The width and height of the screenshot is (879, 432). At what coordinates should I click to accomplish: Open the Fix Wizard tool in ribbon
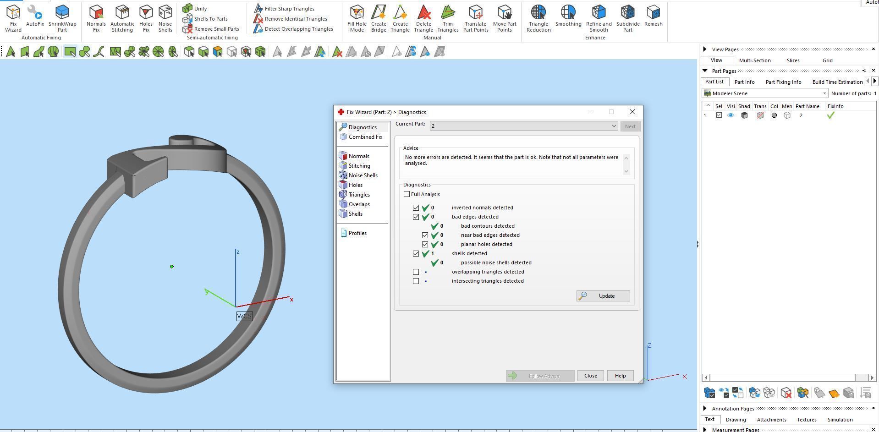tap(13, 19)
